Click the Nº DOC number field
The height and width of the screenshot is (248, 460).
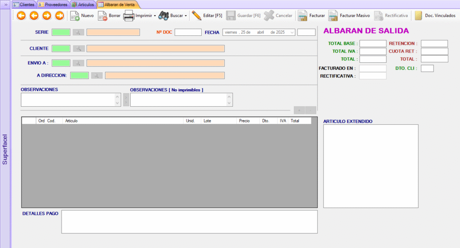pyautogui.click(x=188, y=32)
